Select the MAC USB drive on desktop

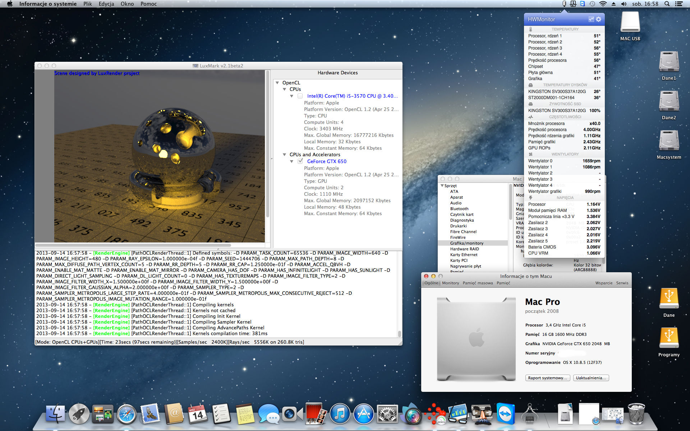[630, 26]
